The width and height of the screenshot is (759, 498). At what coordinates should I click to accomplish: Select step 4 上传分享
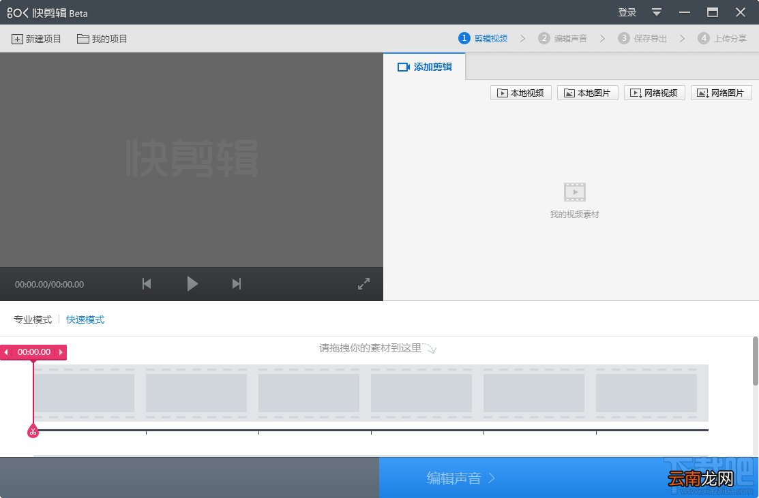(722, 38)
